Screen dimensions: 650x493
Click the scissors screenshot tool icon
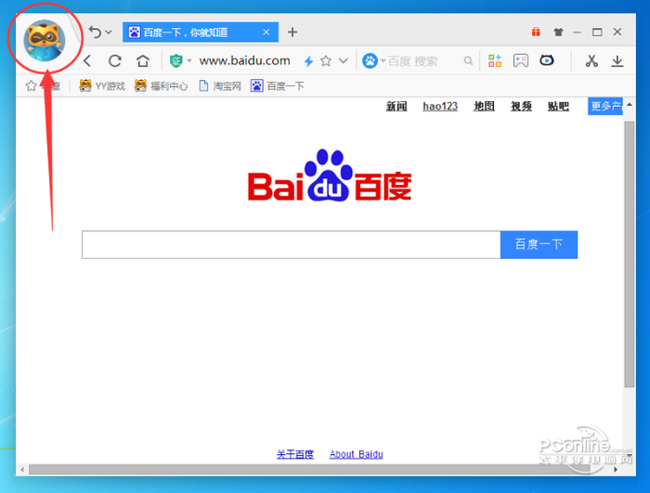(x=591, y=61)
